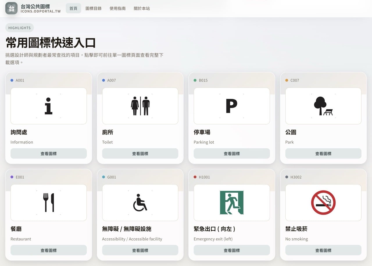Open 查看圖標 for the 緊急出口 card
Viewport: 372px width, 266px height.
coord(232,250)
